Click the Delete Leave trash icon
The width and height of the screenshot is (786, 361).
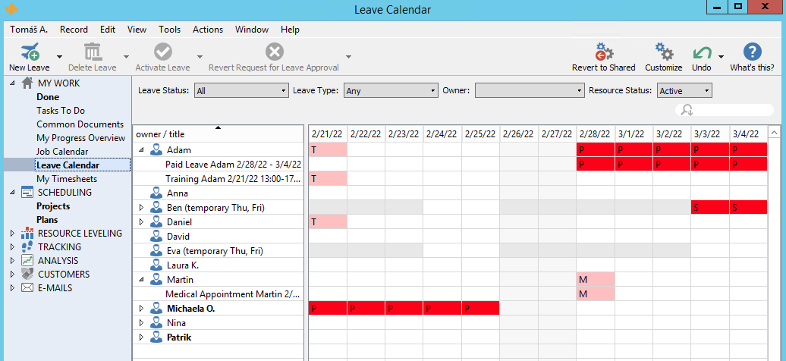pyautogui.click(x=93, y=52)
